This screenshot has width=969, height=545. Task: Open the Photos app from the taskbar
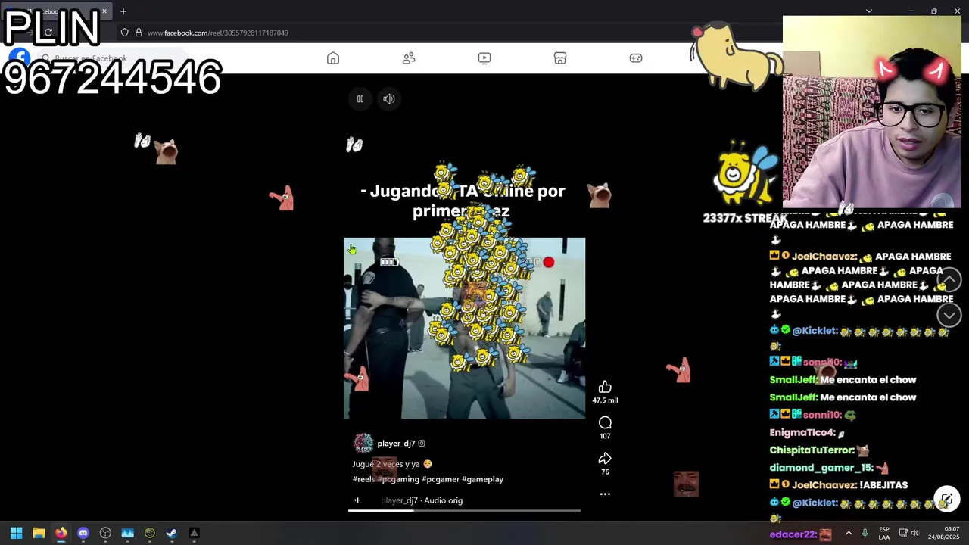[127, 533]
